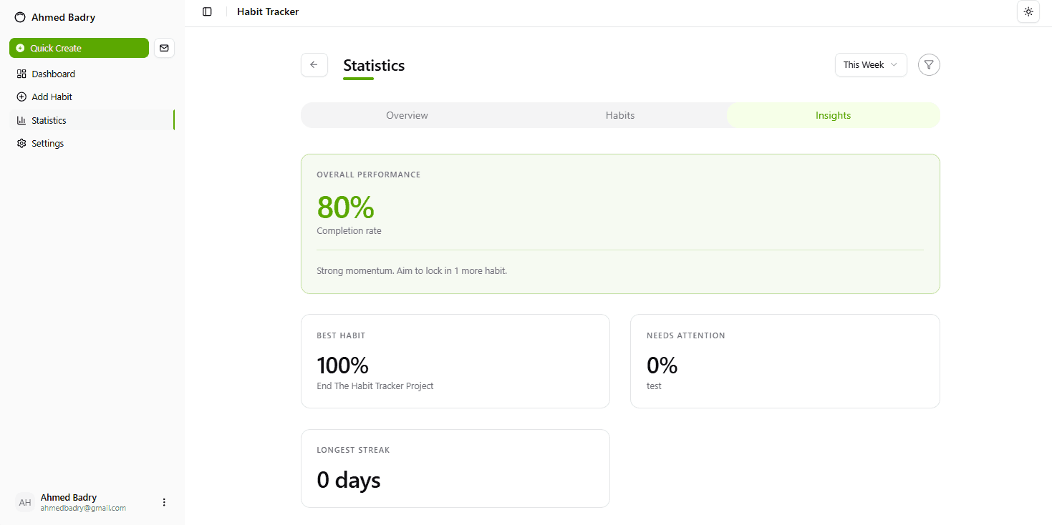Click the AH avatar in the sidebar footer
Image resolution: width=1052 pixels, height=525 pixels.
24,502
